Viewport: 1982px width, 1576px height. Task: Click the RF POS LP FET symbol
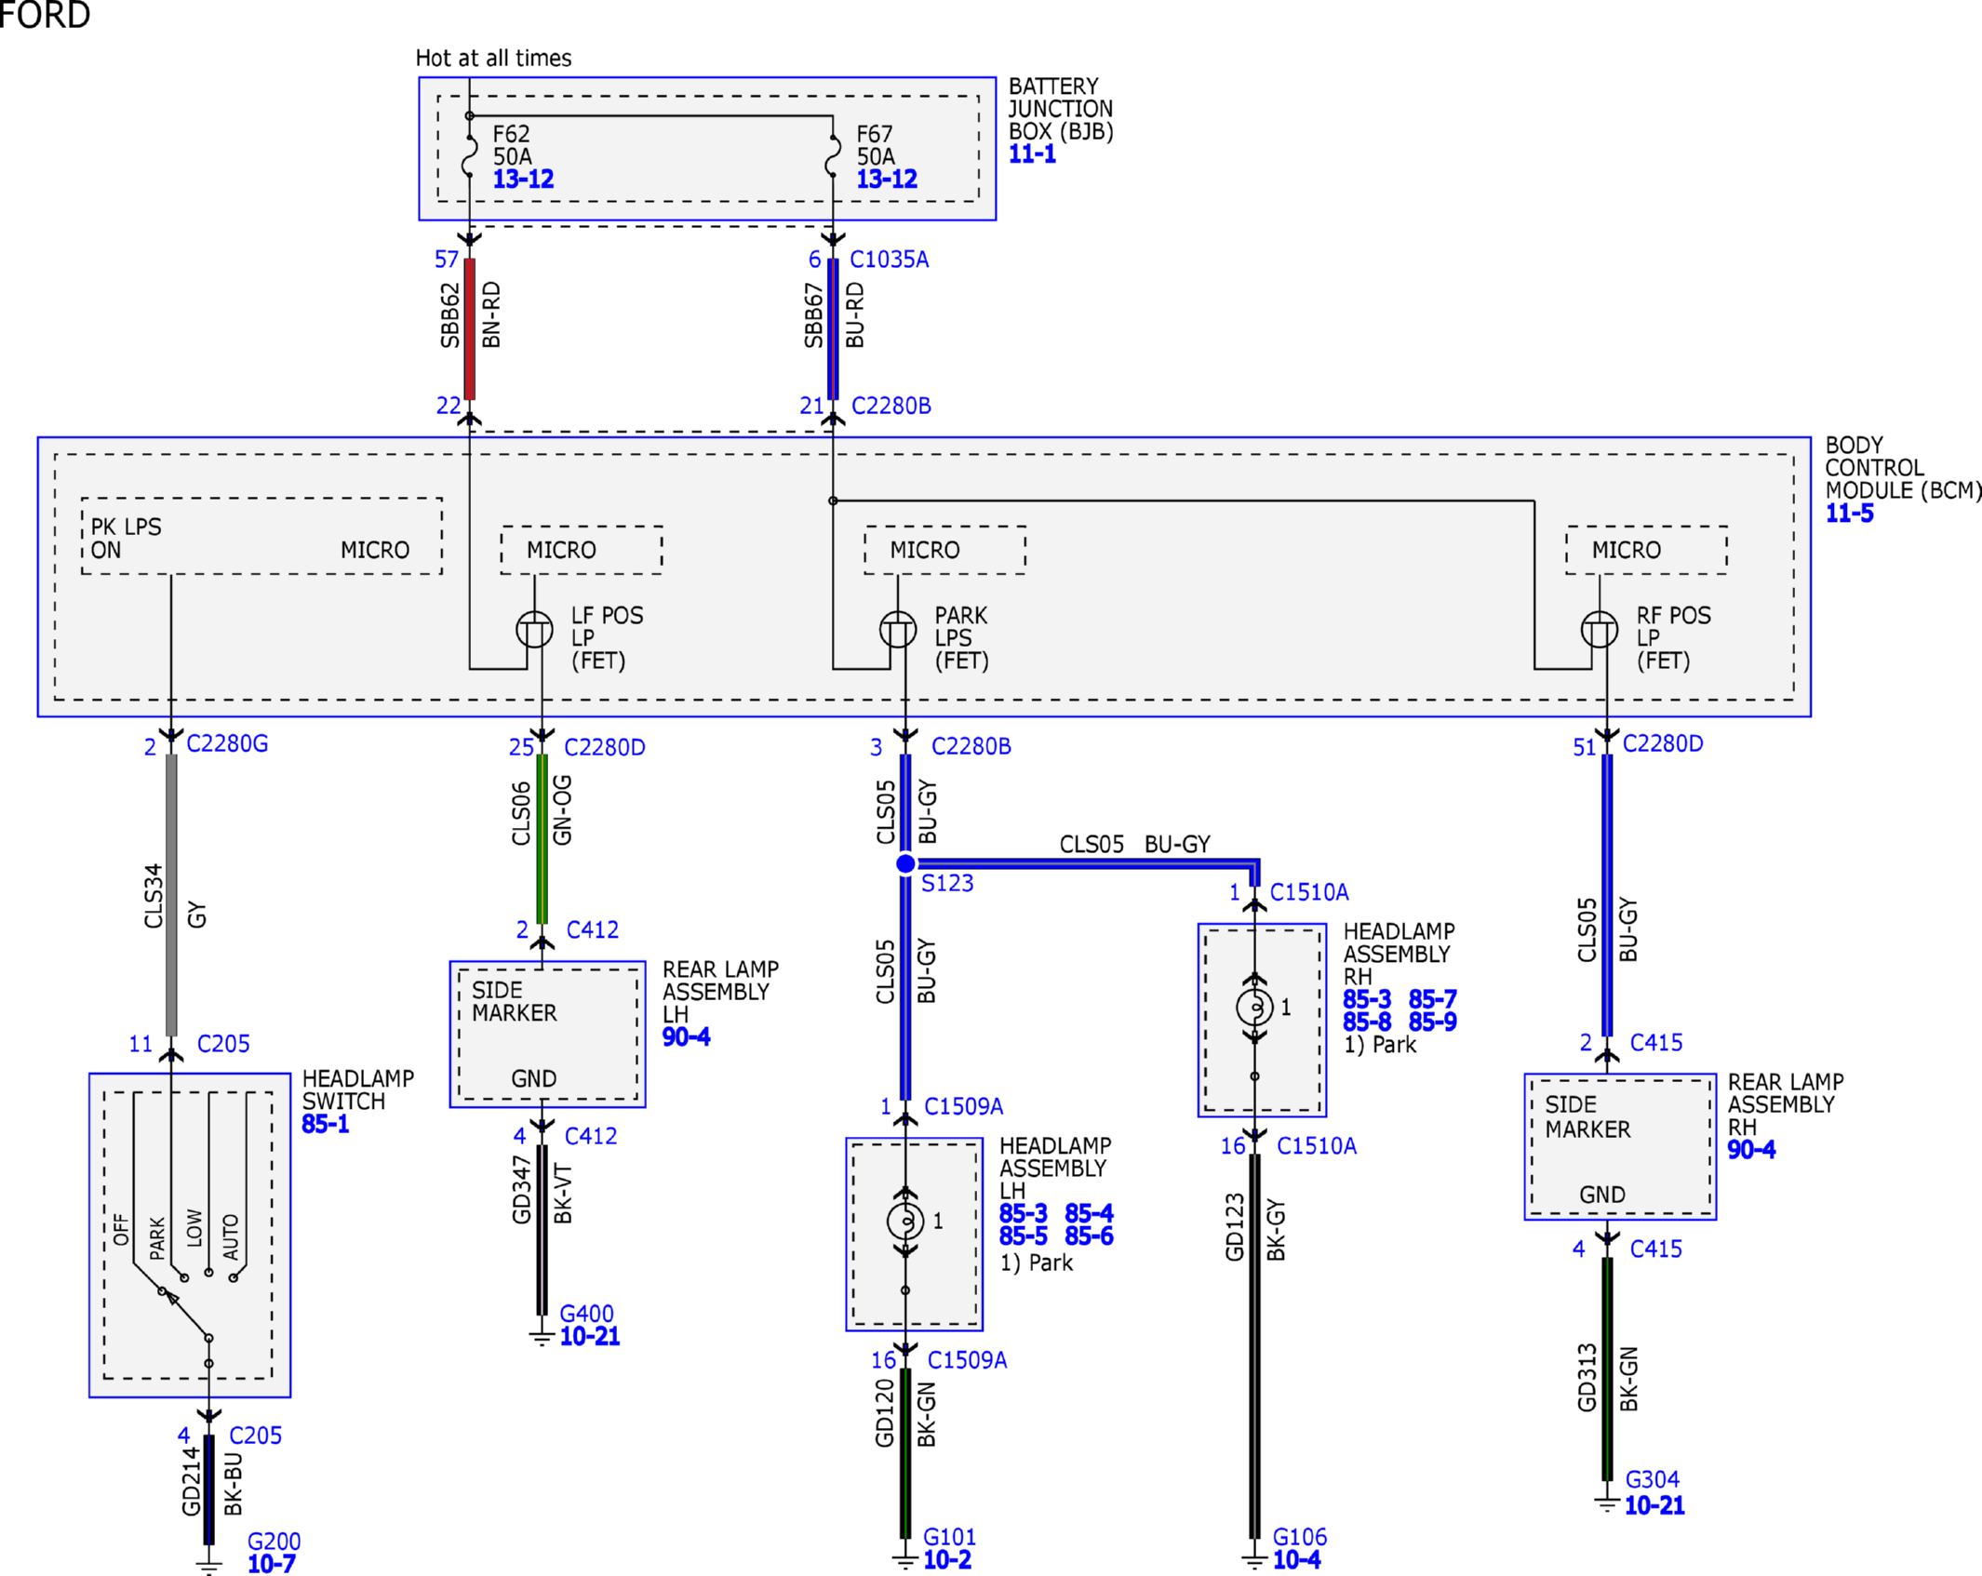coord(1600,630)
